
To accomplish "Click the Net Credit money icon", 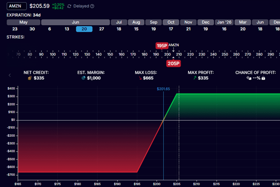I will point(30,78).
